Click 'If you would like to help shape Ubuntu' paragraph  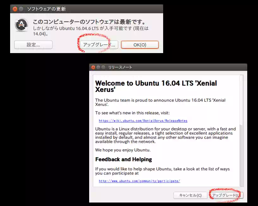[163, 171]
